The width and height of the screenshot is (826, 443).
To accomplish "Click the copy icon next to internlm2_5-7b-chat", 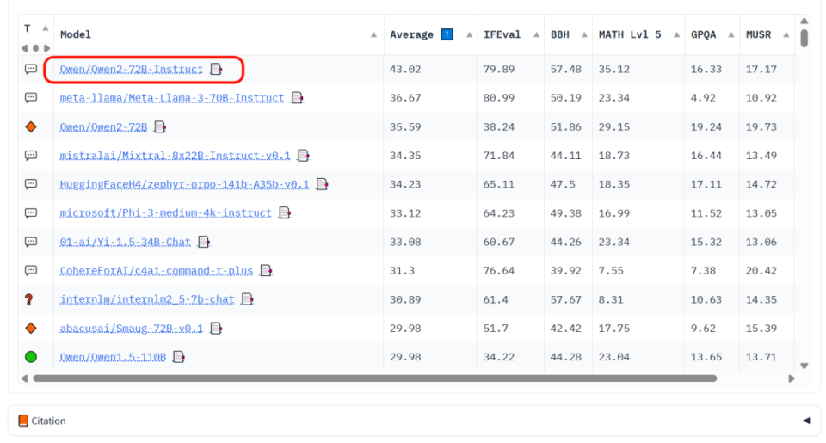I will (x=247, y=299).
